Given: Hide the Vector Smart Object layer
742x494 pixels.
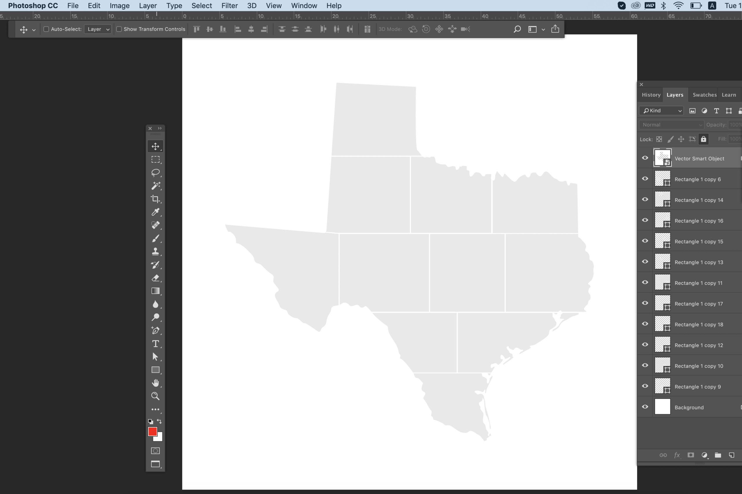Looking at the screenshot, I should coord(645,158).
